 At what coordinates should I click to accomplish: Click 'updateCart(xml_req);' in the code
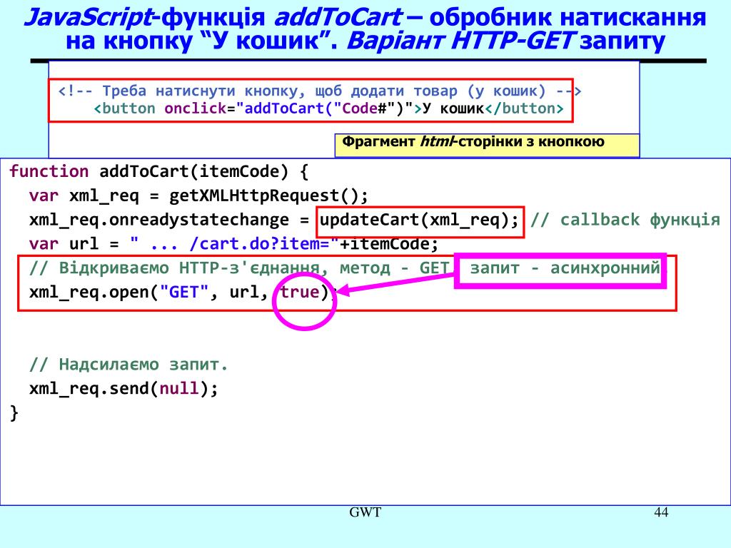[x=419, y=220]
